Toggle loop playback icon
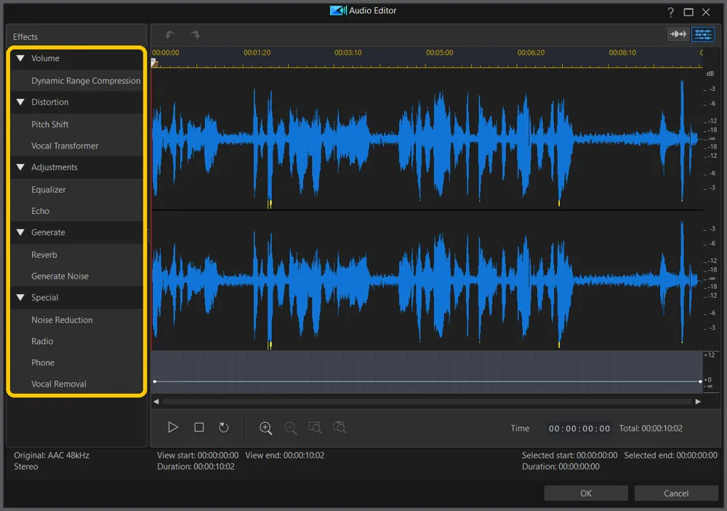 click(x=223, y=427)
